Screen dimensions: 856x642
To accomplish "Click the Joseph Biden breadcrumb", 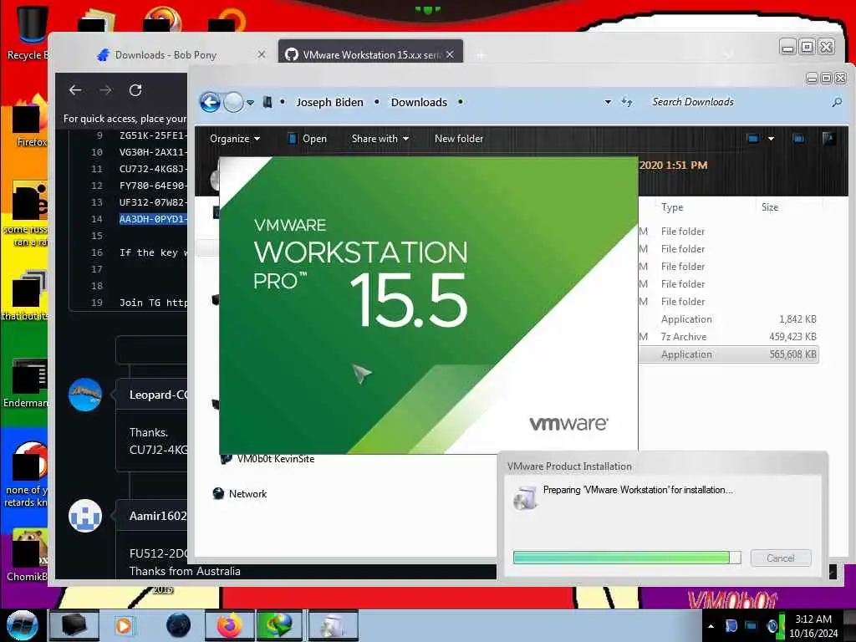I will [329, 102].
